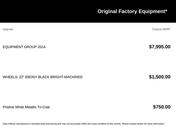Click the word 'Original' in the header title
The width and height of the screenshot is (176, 132).
pyautogui.click(x=107, y=11)
